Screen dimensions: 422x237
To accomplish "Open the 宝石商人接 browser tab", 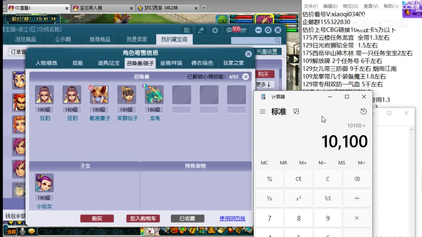I will [x=103, y=8].
